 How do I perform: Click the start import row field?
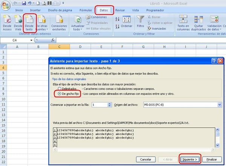(100, 105)
